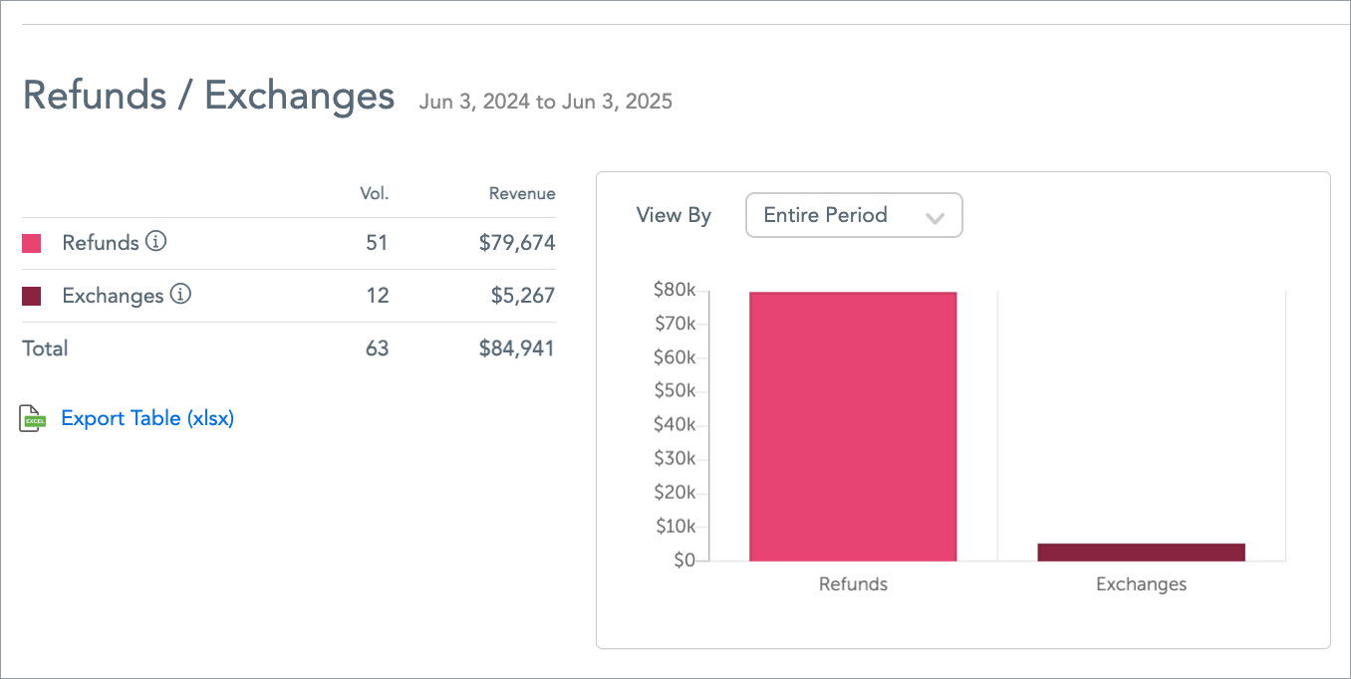Select the dark Exchanges bar in chart
The image size is (1351, 679).
(1141, 552)
